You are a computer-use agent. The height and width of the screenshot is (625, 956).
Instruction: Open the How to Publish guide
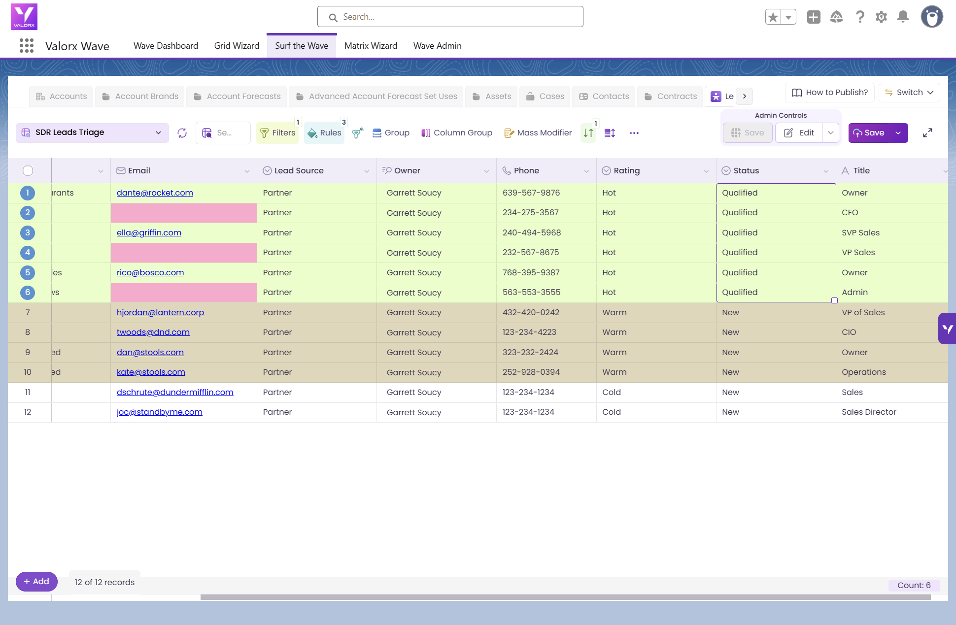(830, 93)
